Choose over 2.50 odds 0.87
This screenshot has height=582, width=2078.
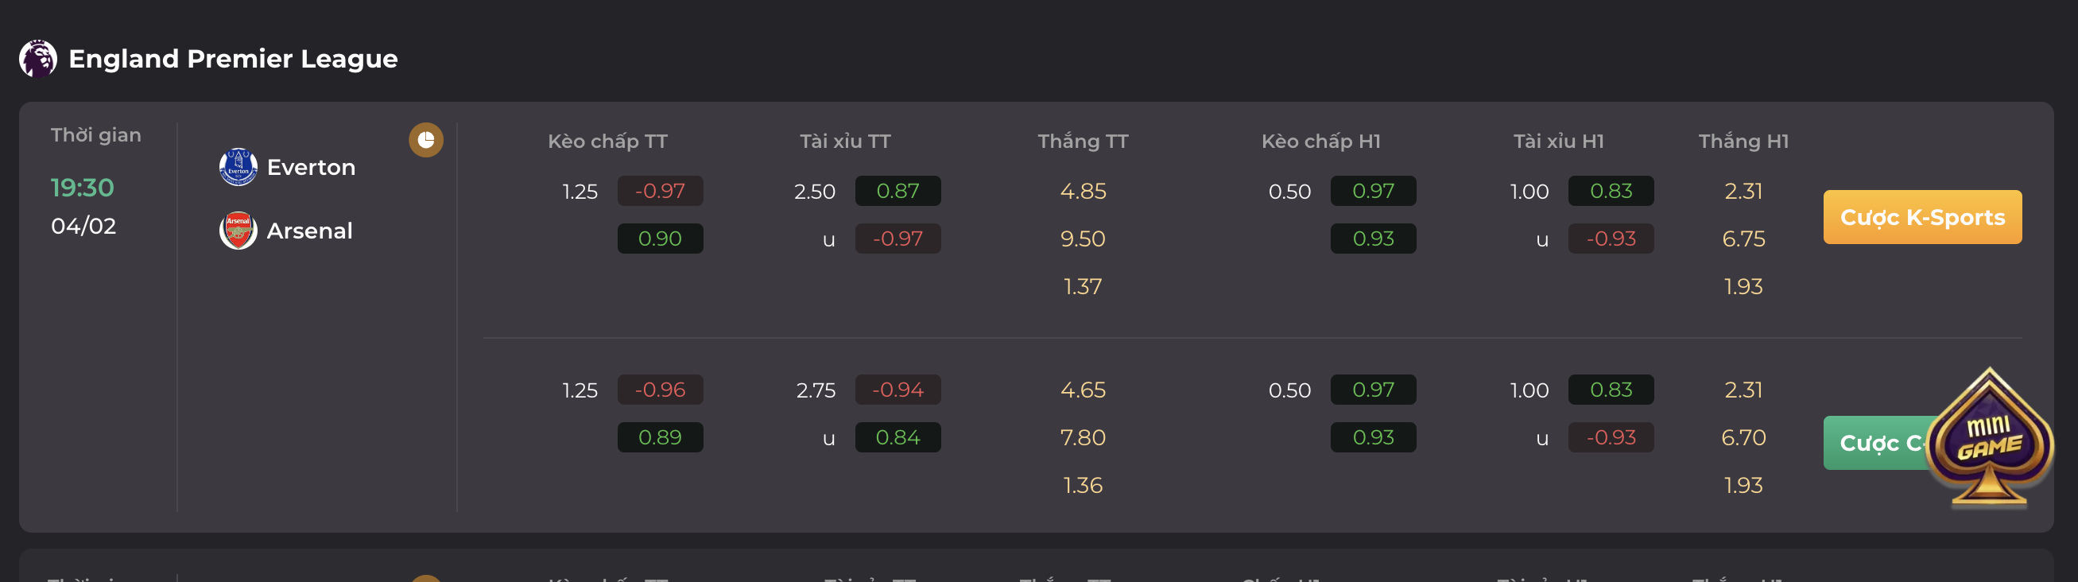click(x=897, y=192)
